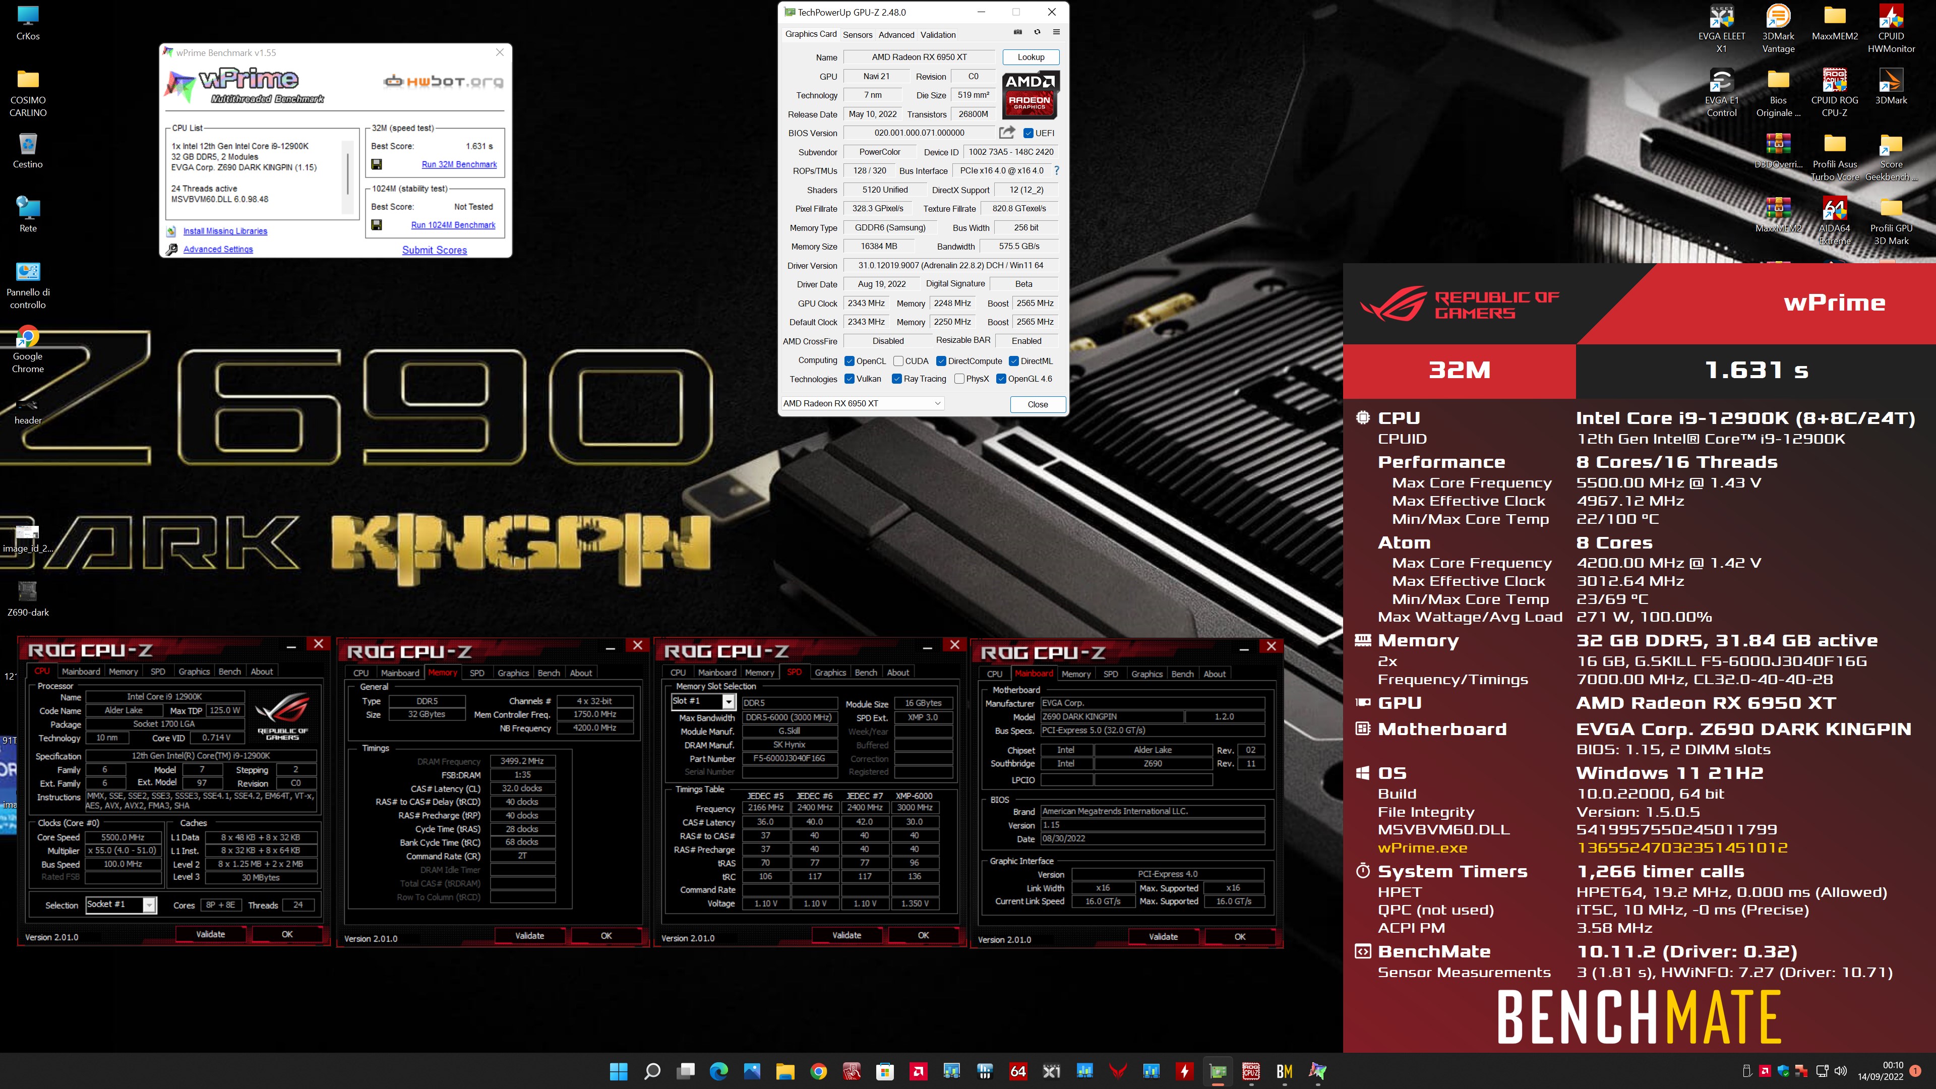Viewport: 1936px width, 1089px height.
Task: Click Microsoft Edge icon in taskbar
Action: point(718,1071)
